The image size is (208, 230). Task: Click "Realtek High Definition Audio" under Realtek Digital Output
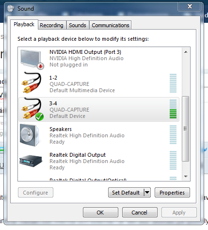tap(87, 161)
